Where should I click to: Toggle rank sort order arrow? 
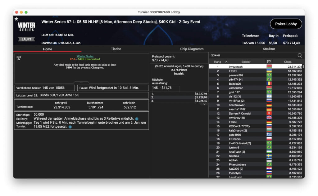(x=226, y=62)
